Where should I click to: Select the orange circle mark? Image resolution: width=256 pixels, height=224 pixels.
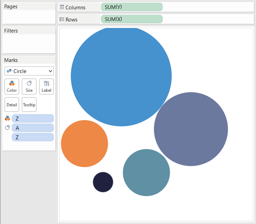pyautogui.click(x=84, y=144)
